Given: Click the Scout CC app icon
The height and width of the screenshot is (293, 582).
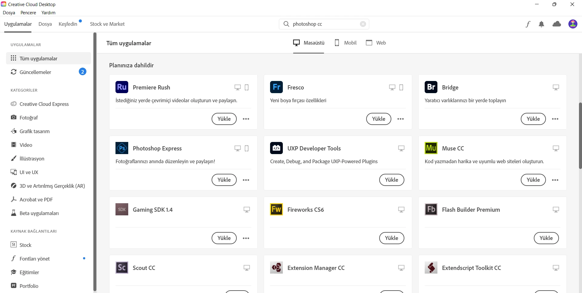Looking at the screenshot, I should (x=122, y=268).
